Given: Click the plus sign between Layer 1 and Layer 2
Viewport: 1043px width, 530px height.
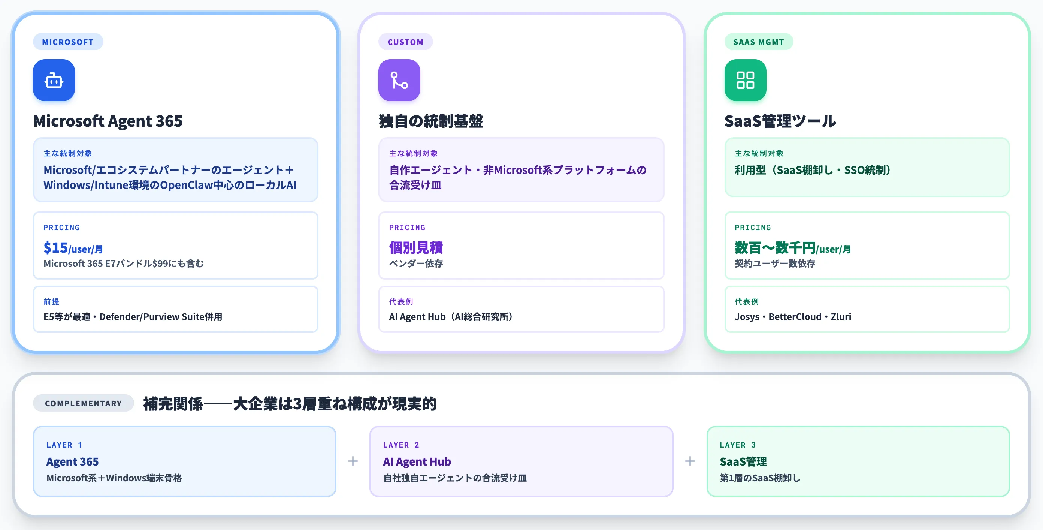Looking at the screenshot, I should (353, 461).
